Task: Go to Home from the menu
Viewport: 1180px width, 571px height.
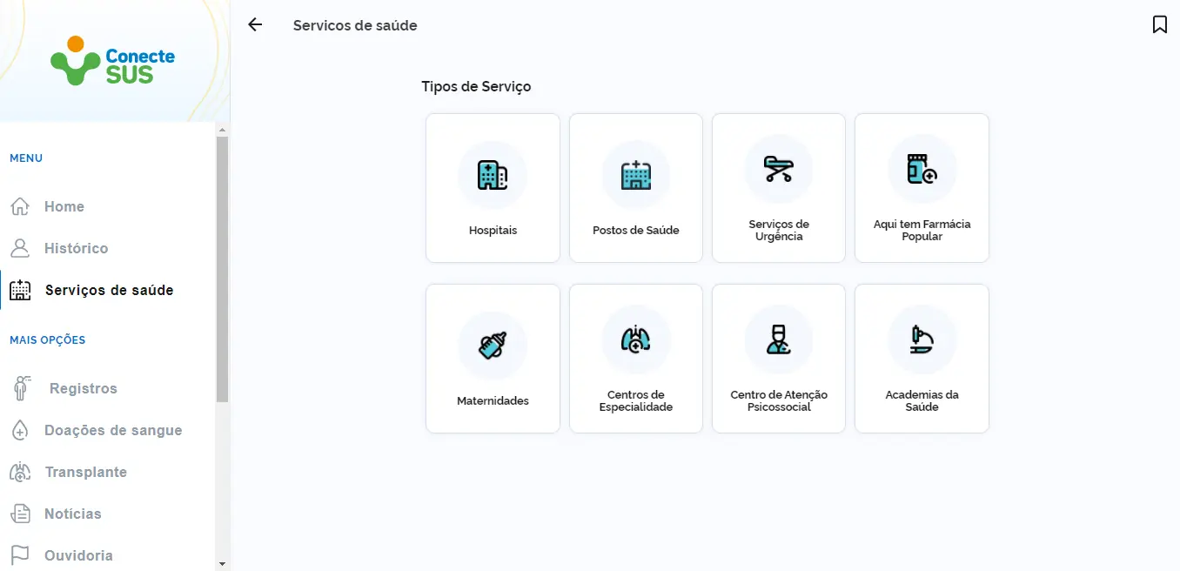Action: 64,206
